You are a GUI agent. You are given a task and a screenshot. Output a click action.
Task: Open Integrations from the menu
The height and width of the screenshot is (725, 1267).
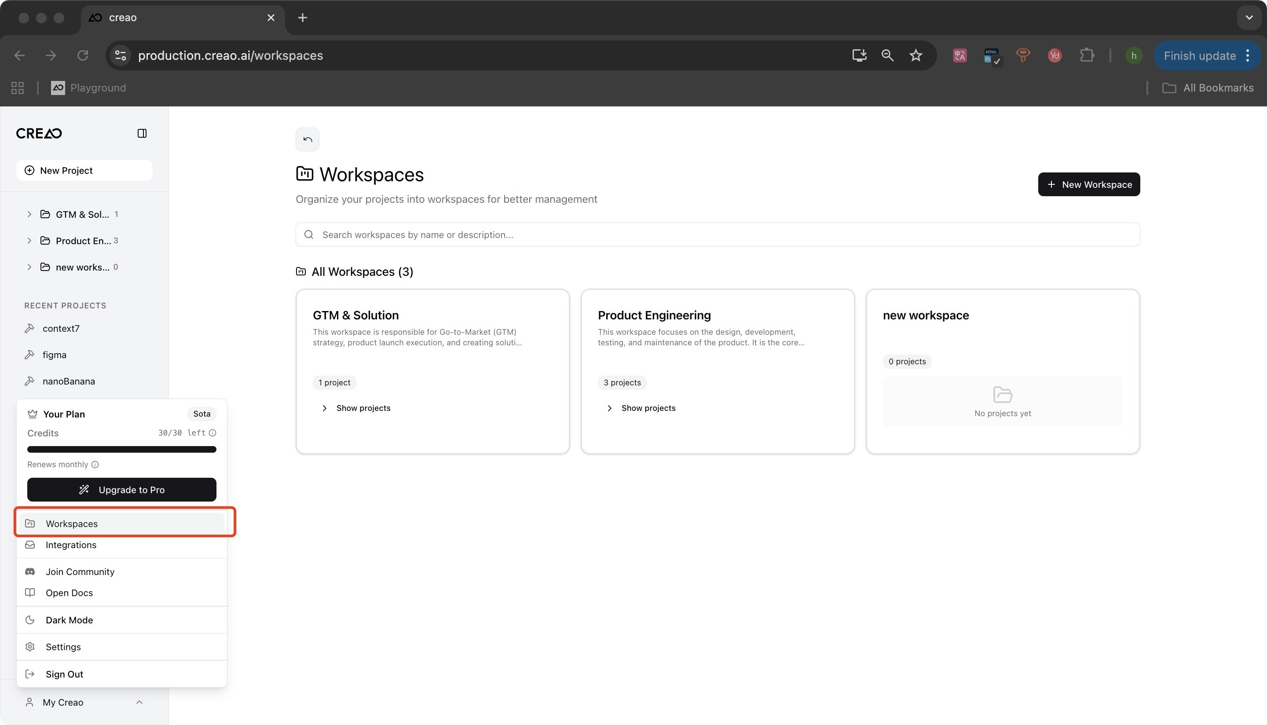click(71, 545)
